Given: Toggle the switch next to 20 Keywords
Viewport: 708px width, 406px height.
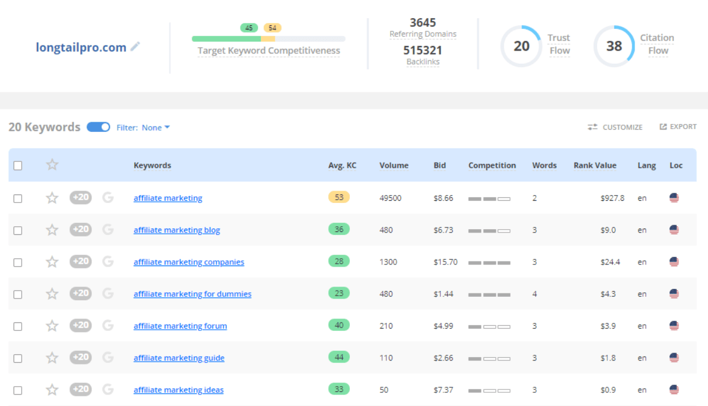Looking at the screenshot, I should point(98,127).
